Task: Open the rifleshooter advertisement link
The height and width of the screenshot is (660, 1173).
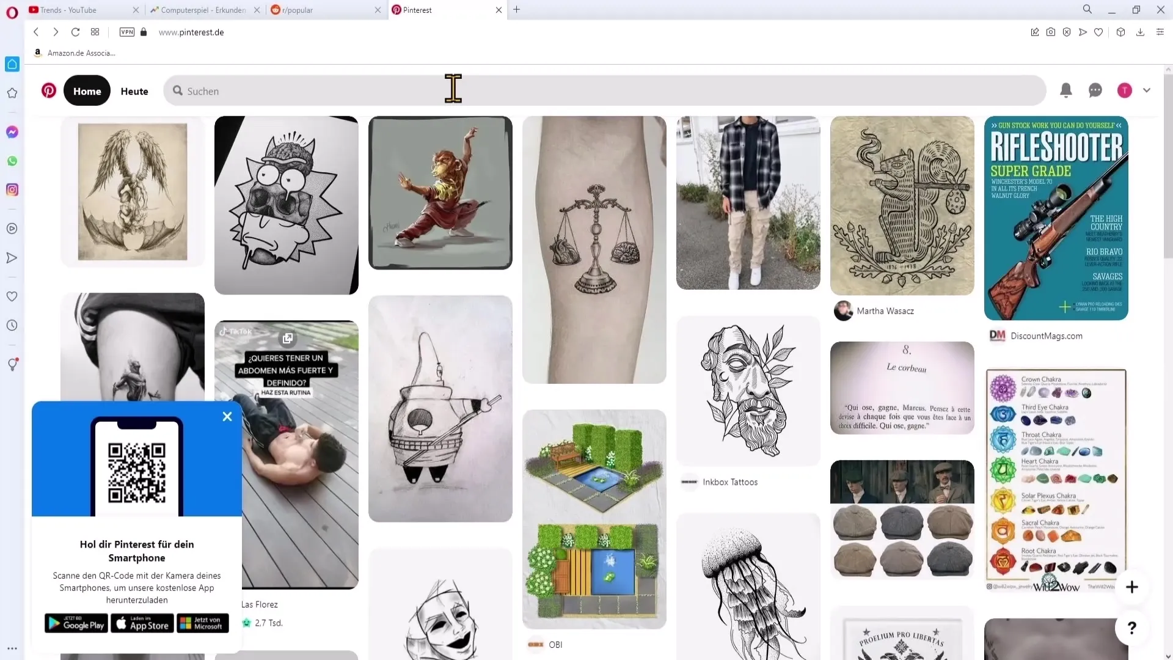Action: [x=1056, y=218]
